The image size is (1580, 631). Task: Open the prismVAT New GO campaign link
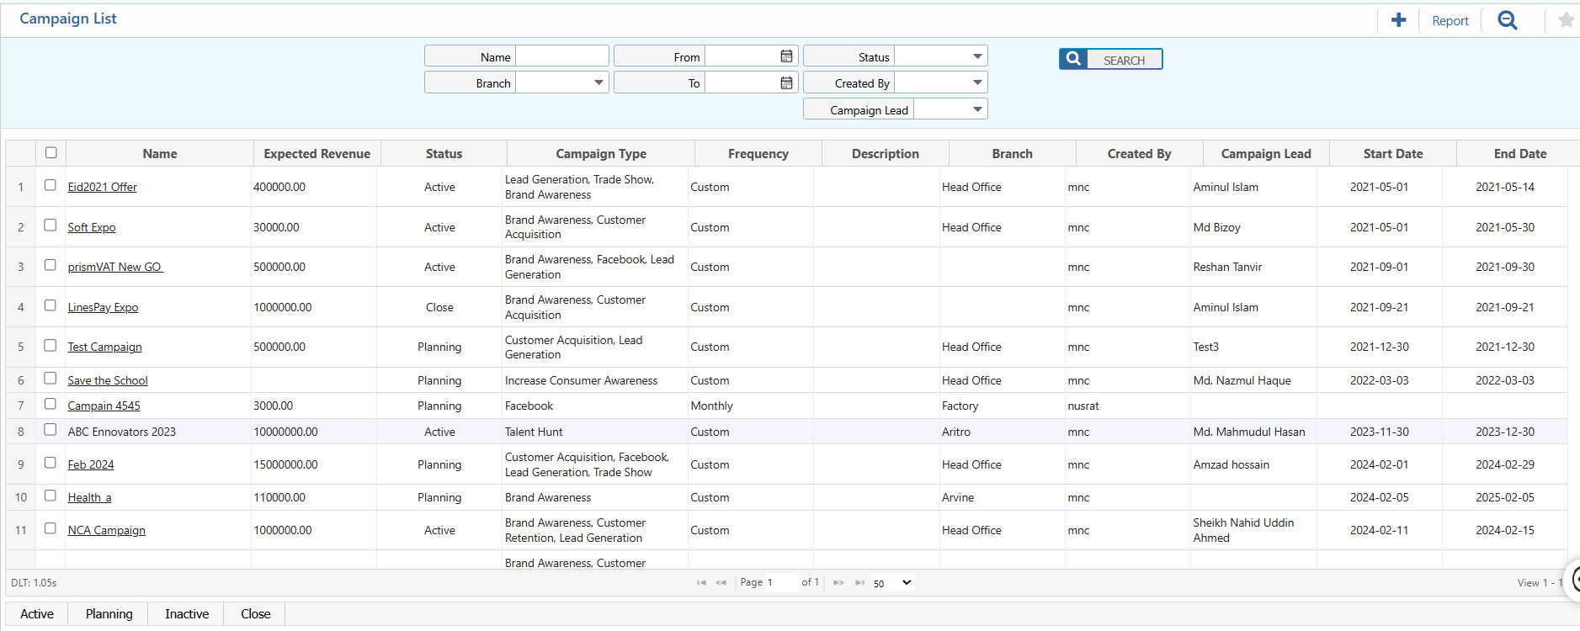click(115, 267)
